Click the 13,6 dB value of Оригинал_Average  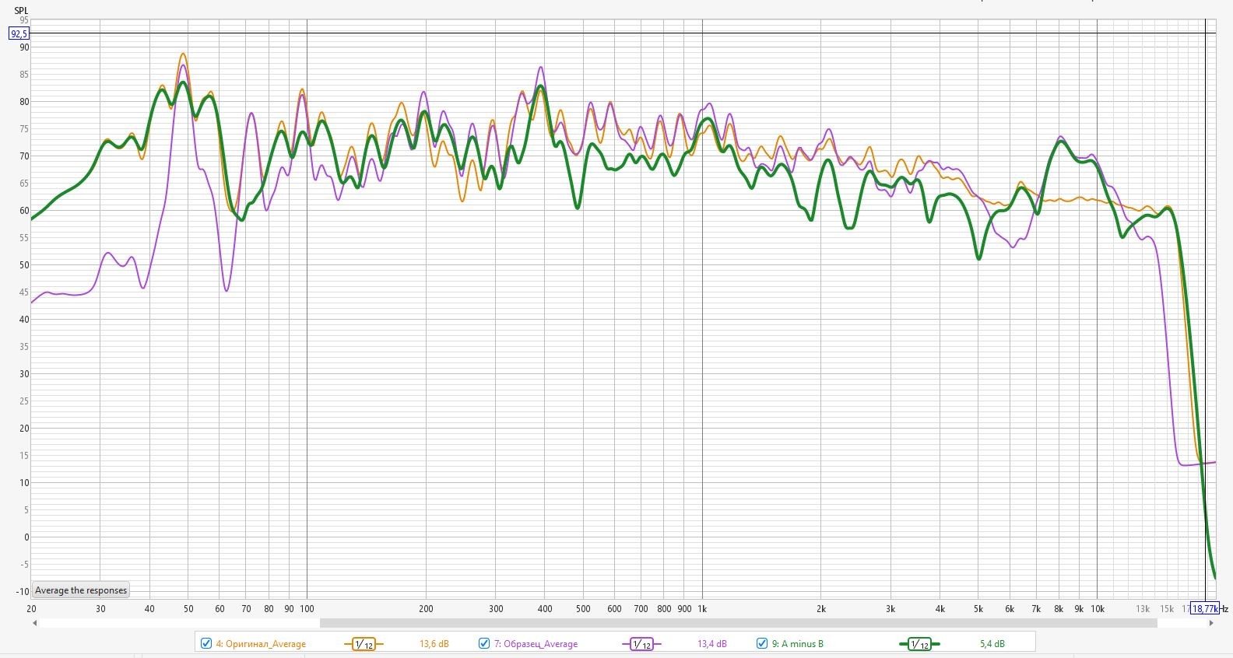pyautogui.click(x=434, y=644)
